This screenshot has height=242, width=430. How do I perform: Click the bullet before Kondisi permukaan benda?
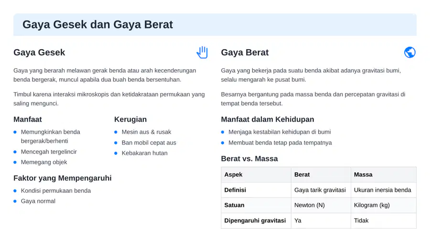15,191
